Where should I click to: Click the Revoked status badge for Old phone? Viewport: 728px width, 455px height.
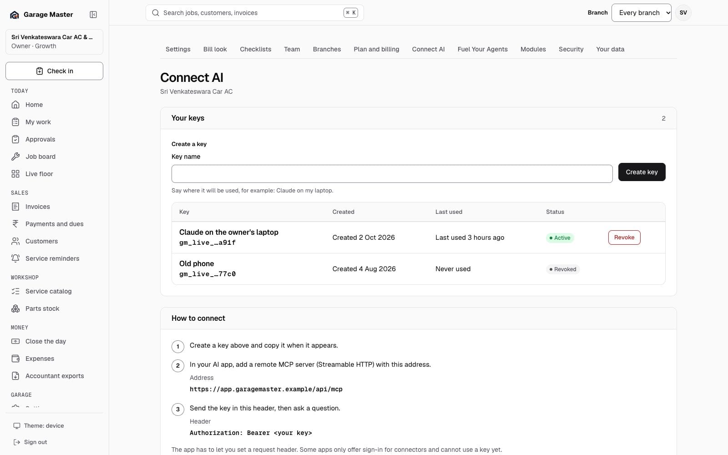click(562, 269)
